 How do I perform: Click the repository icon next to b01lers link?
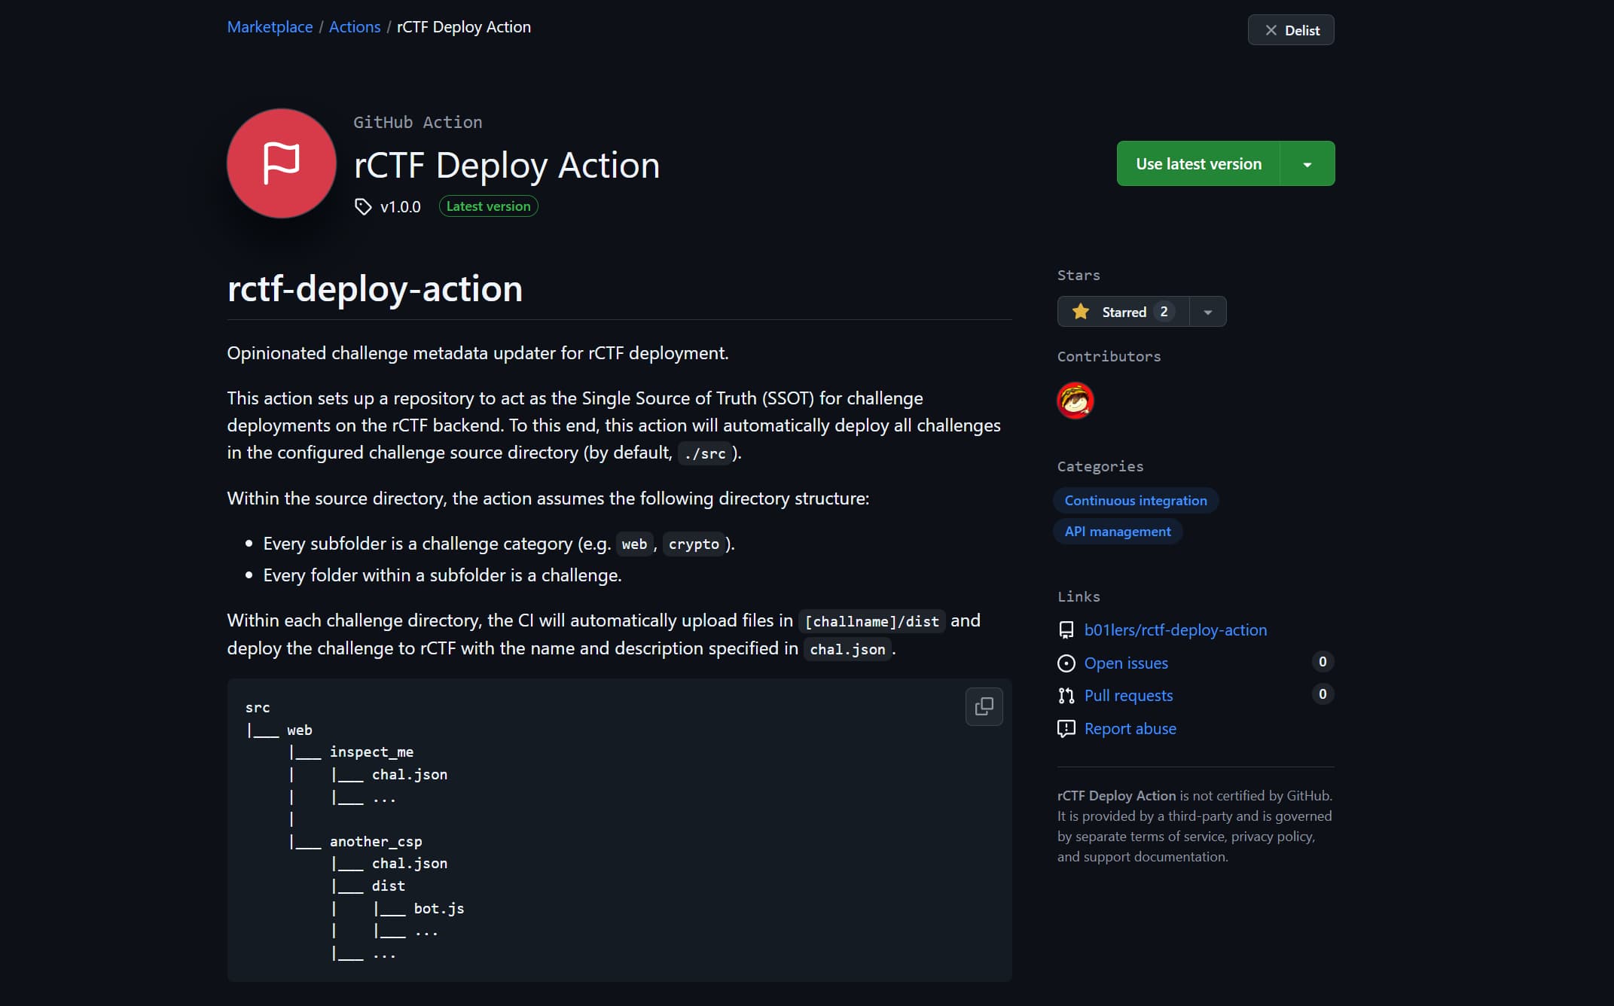click(x=1066, y=630)
